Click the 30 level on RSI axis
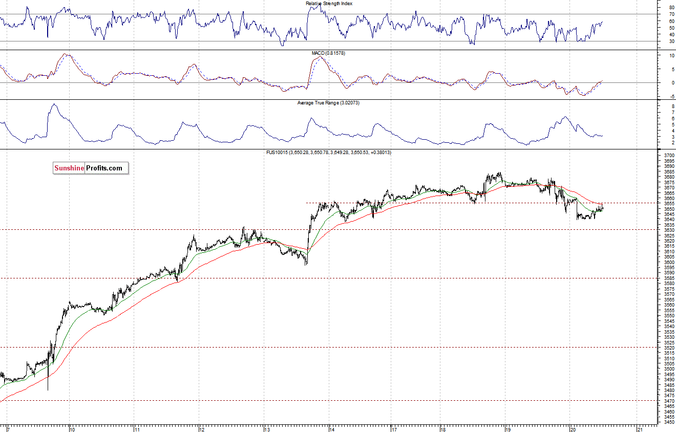 (x=671, y=41)
